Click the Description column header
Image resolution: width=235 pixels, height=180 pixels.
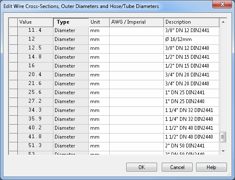[191, 22]
